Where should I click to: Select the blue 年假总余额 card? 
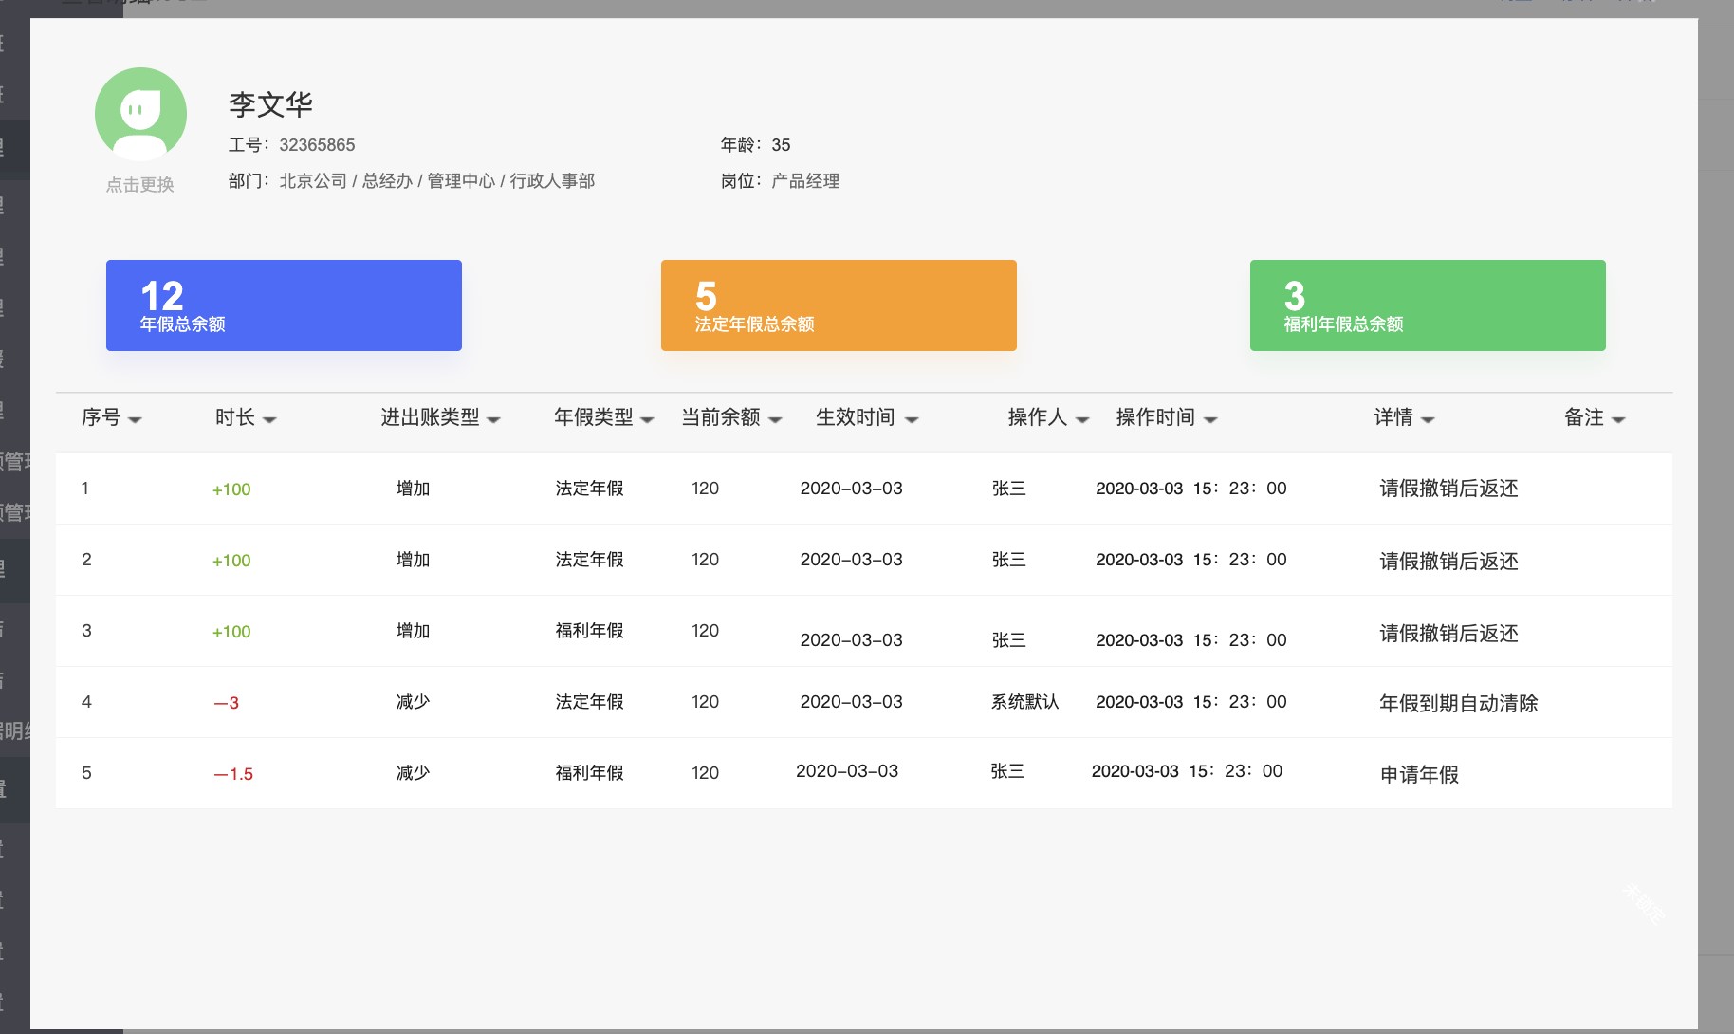click(284, 305)
